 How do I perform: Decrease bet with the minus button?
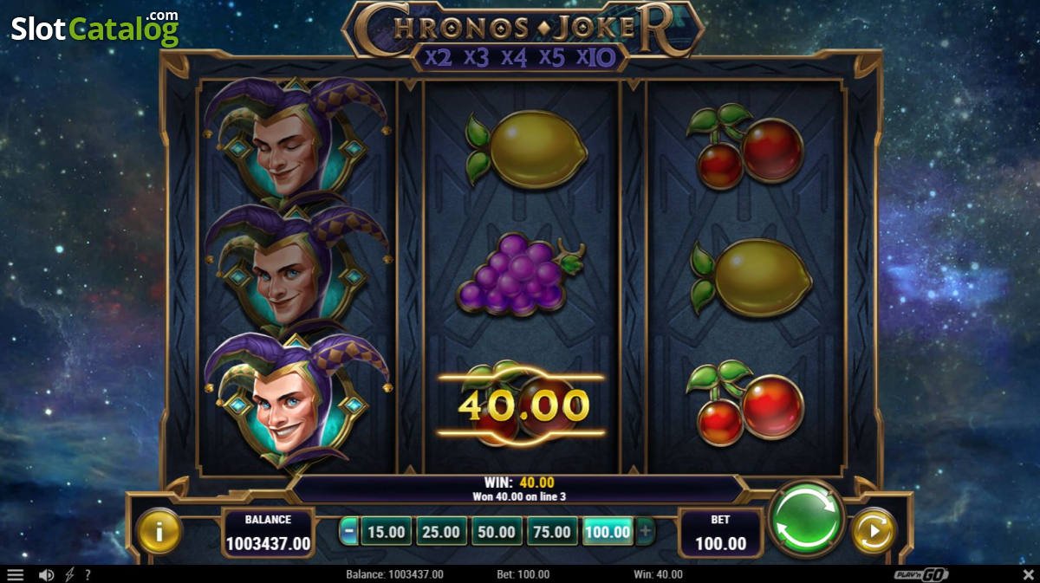coord(348,531)
